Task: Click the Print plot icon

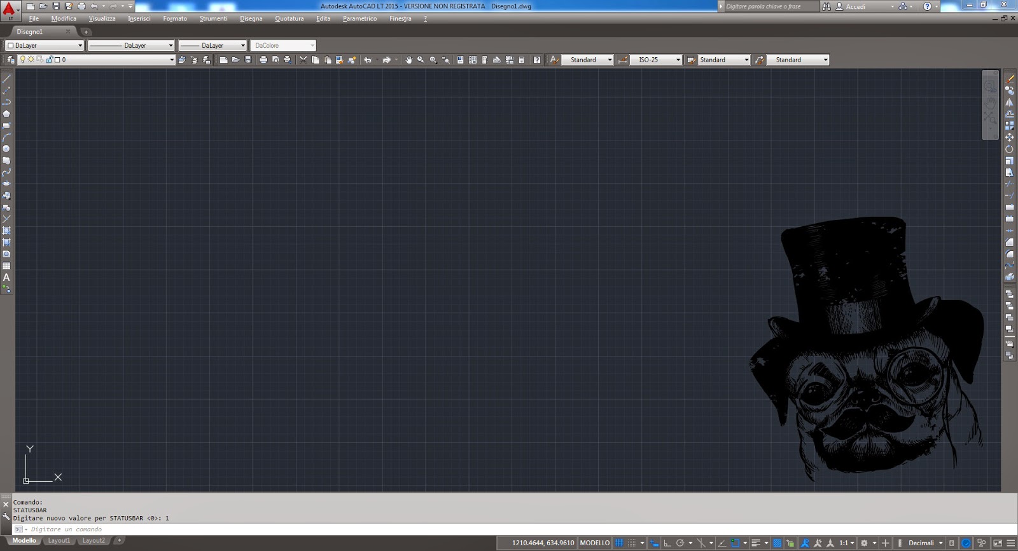Action: click(x=263, y=60)
